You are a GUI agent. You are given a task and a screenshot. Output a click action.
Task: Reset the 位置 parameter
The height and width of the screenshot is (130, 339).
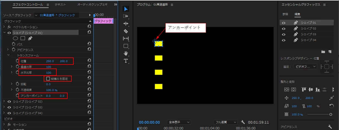click(x=89, y=61)
